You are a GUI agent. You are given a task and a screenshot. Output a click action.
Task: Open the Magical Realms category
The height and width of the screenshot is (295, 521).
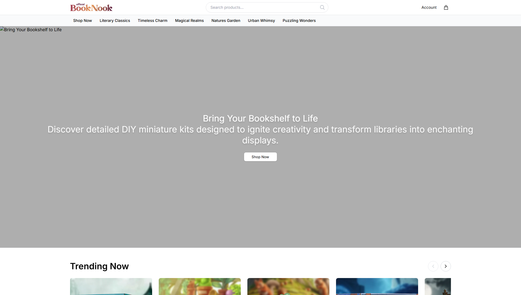coord(189,21)
